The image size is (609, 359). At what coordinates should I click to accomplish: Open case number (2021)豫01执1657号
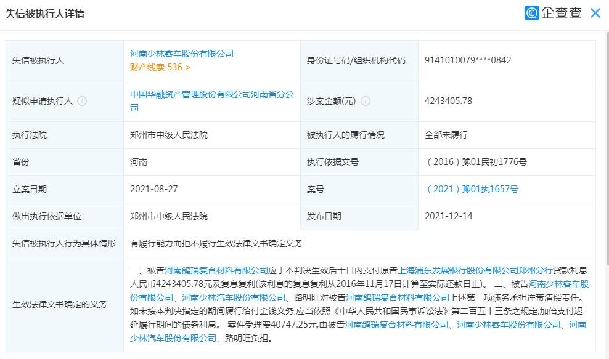472,189
